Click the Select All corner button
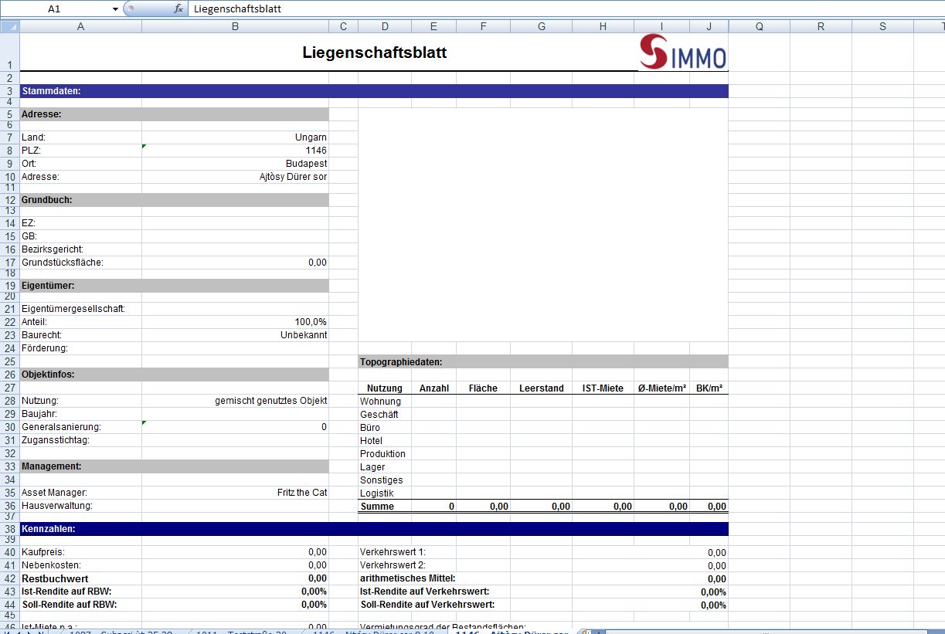 tap(9, 26)
